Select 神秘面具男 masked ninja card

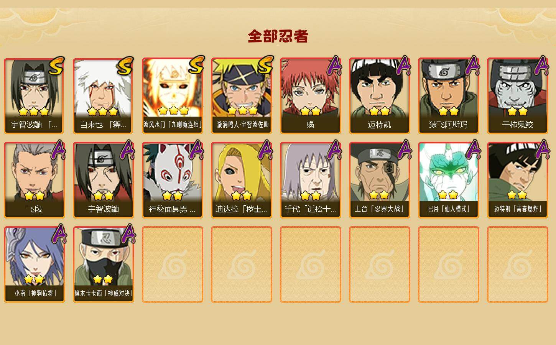(173, 180)
